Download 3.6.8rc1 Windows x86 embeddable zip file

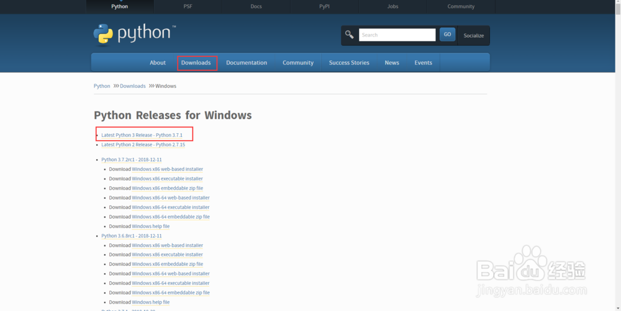pyautogui.click(x=167, y=264)
